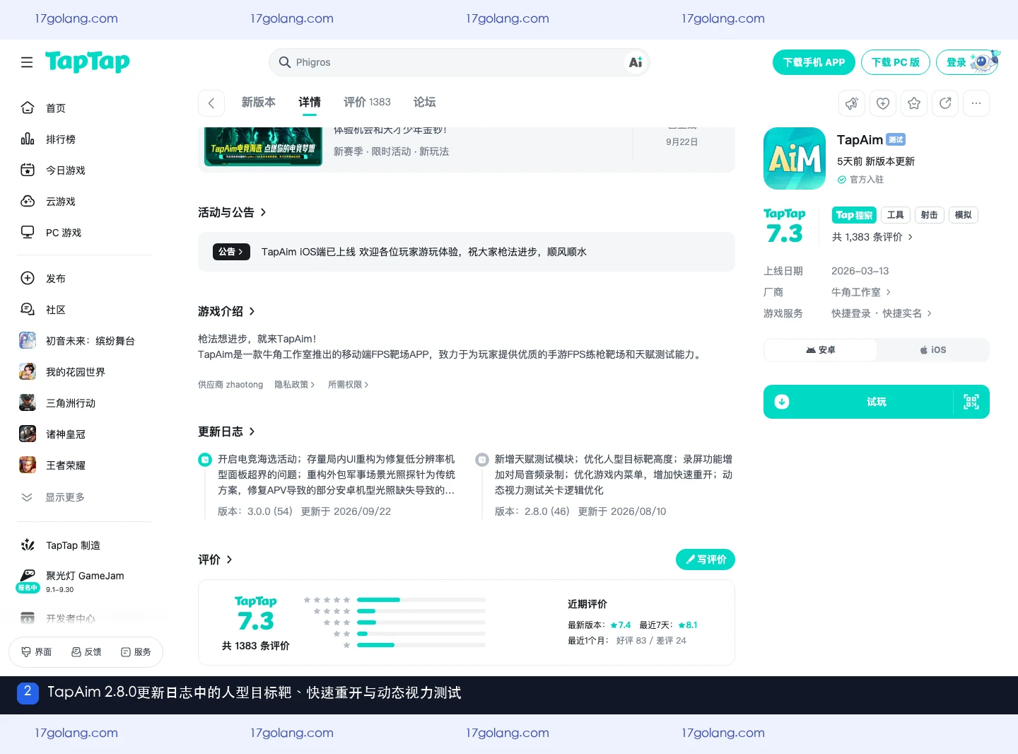Click the megaphone announcement icon
1018x754 pixels.
pos(852,103)
